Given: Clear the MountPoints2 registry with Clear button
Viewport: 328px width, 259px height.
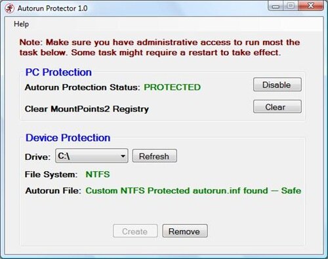Looking at the screenshot, I should [x=277, y=107].
